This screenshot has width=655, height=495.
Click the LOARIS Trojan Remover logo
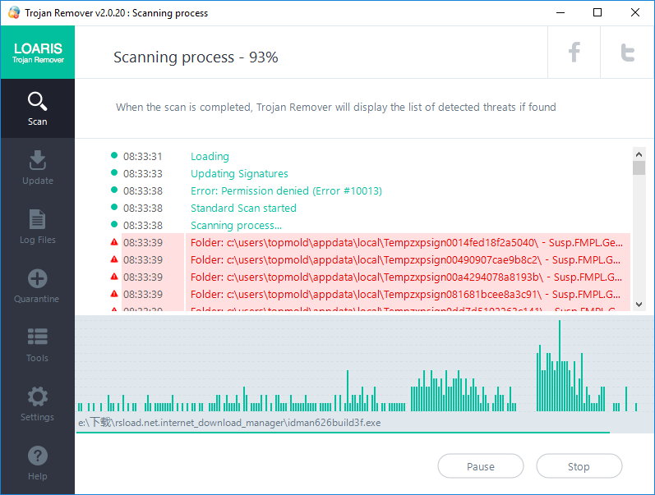[38, 53]
